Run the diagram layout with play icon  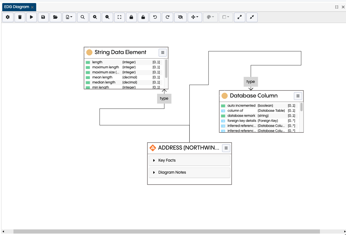pos(31,17)
